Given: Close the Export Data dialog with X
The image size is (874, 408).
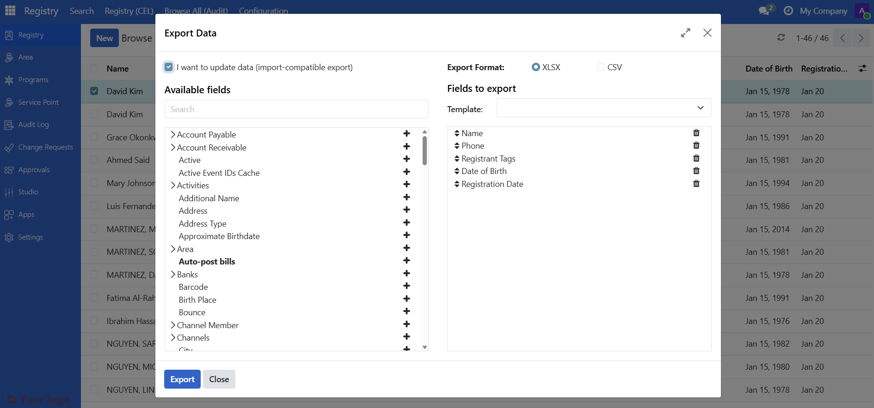Looking at the screenshot, I should coord(707,33).
